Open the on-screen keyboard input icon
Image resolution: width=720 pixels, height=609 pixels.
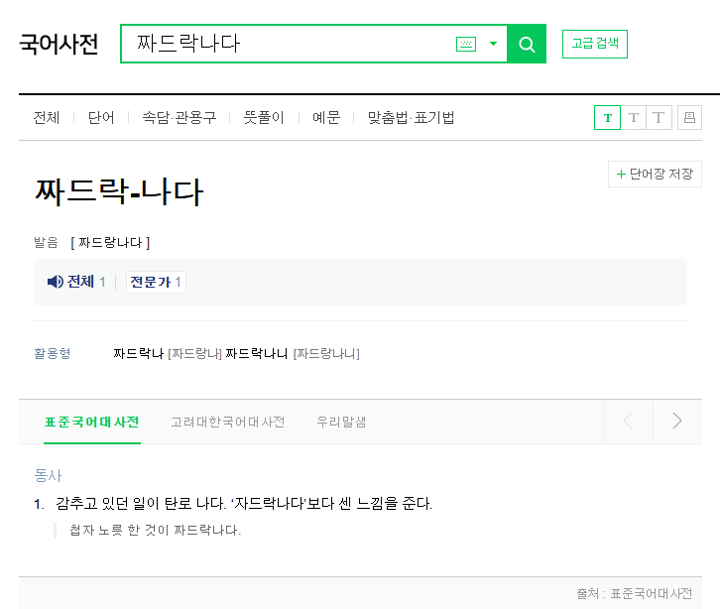point(465,45)
